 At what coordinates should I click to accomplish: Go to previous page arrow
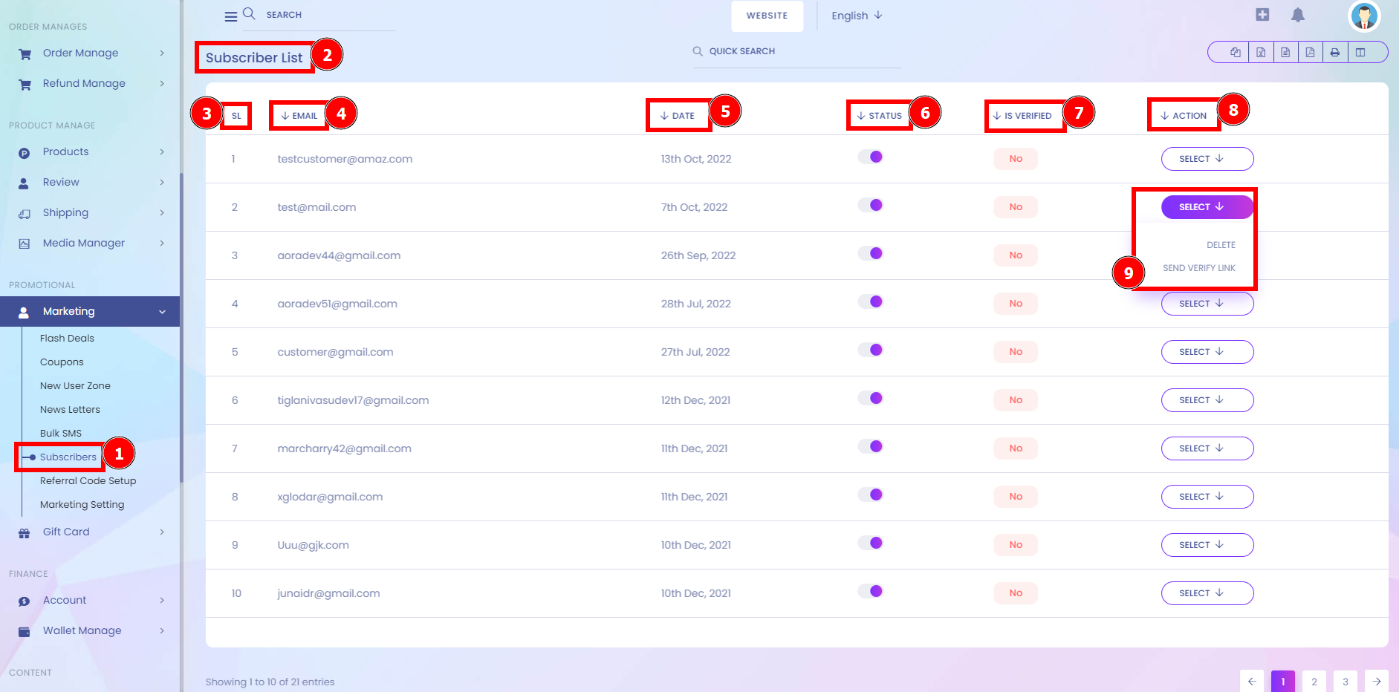[x=1251, y=682]
